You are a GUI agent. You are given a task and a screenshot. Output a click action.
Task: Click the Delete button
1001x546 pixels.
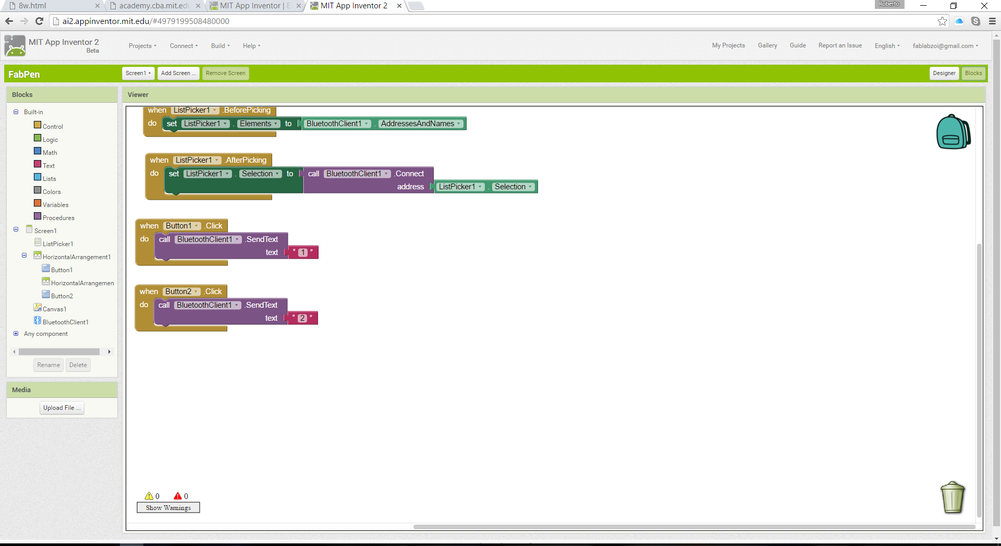pos(78,365)
